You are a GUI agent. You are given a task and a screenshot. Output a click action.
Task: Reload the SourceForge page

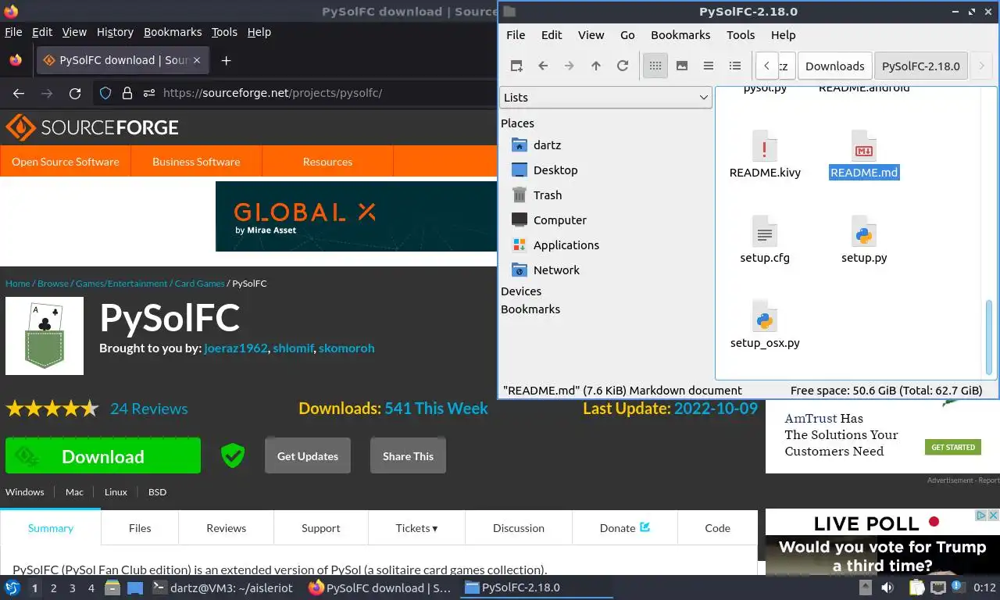point(75,93)
